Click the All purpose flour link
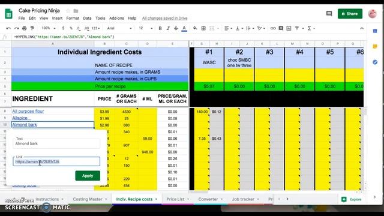The width and height of the screenshot is (384, 216). [x=28, y=111]
